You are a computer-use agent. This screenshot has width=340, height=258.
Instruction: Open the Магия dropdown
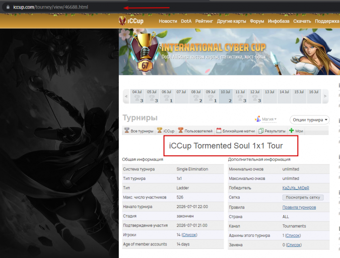(x=269, y=119)
